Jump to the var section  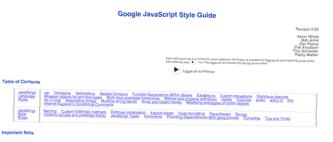pos(47,93)
